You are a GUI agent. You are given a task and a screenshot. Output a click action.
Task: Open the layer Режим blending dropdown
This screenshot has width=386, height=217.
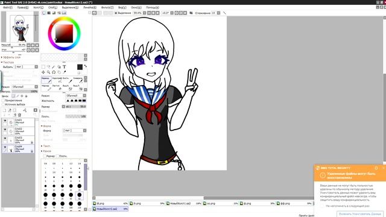[x=25, y=87]
